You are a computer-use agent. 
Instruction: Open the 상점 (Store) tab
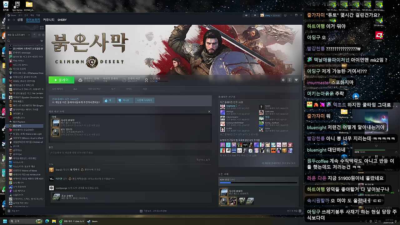[20, 20]
